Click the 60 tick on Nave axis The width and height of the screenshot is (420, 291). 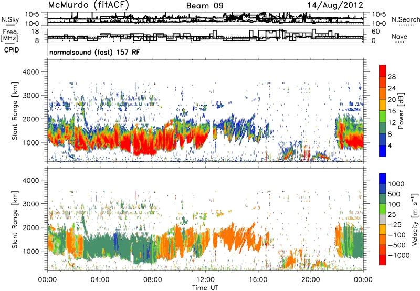point(376,32)
